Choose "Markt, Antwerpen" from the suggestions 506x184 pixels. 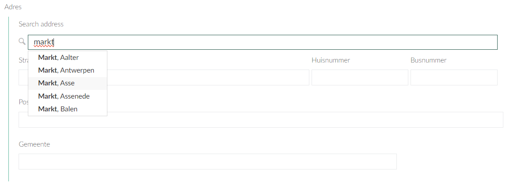pos(67,70)
